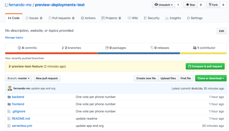The width and height of the screenshot is (229, 131).
Task: Click the Code brackets icon
Action: pos(9,18)
